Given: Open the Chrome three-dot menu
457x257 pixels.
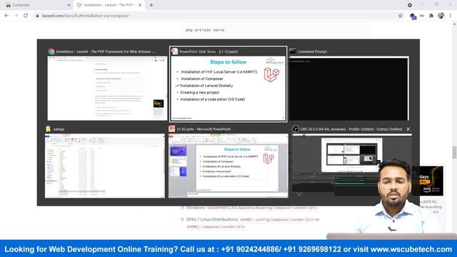Looking at the screenshot, I should click(x=451, y=16).
